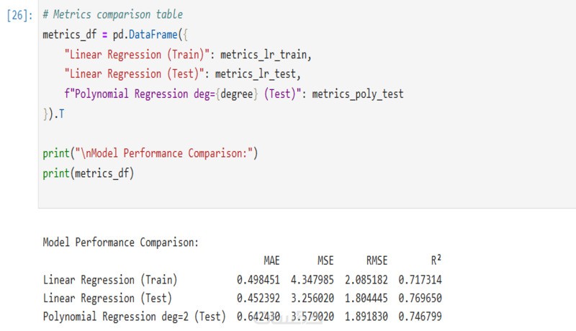Click the MAE value 0.498451

click(x=258, y=280)
